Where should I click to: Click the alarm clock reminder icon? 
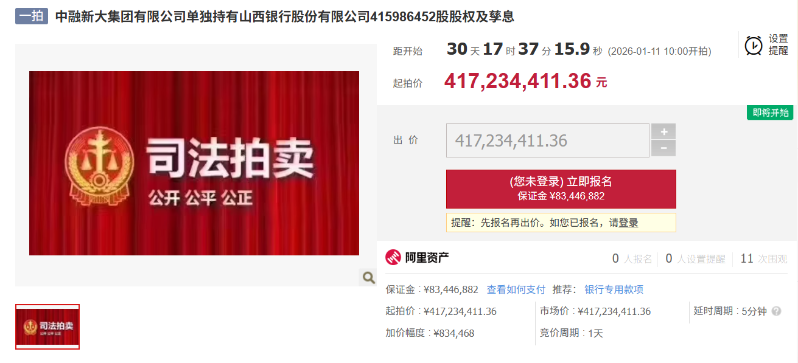[754, 45]
